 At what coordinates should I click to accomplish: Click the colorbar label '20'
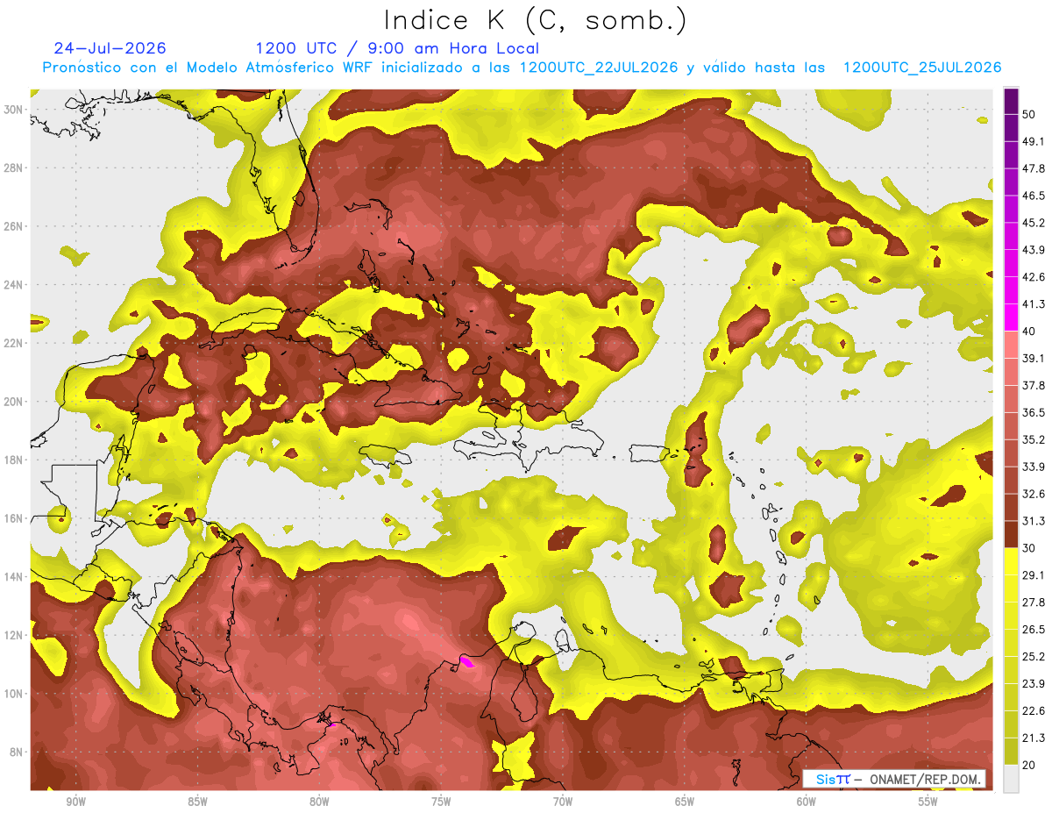click(1030, 766)
